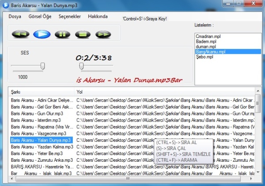The width and height of the screenshot is (265, 186).
Task: Open the Seçenekler menu
Action: tap(70, 16)
